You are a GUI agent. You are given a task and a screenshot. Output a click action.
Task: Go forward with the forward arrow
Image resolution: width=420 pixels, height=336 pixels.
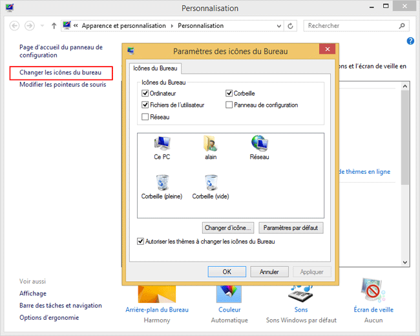[x=30, y=26]
